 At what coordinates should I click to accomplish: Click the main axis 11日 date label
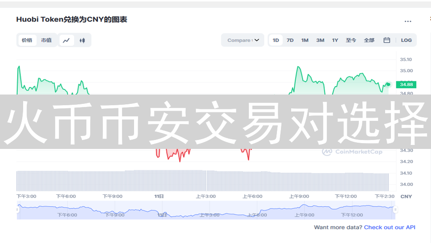[159, 196]
